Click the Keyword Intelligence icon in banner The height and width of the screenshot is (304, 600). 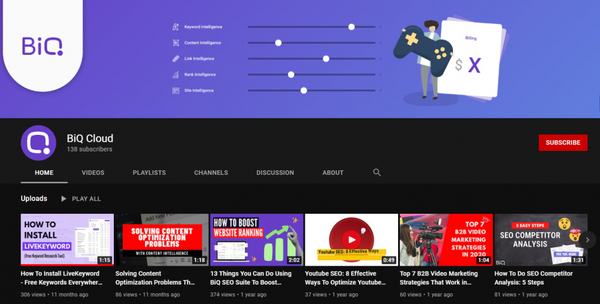click(176, 27)
